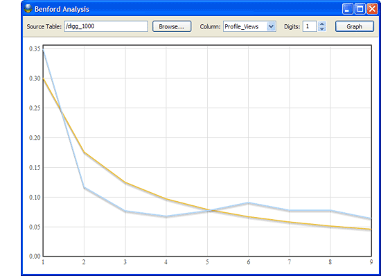Image resolution: width=381 pixels, height=276 pixels.
Task: Decrease the Digits value with down arrow
Action: click(x=322, y=28)
